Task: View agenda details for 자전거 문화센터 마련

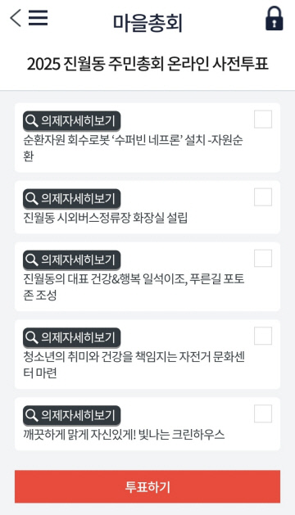Action: point(71,338)
